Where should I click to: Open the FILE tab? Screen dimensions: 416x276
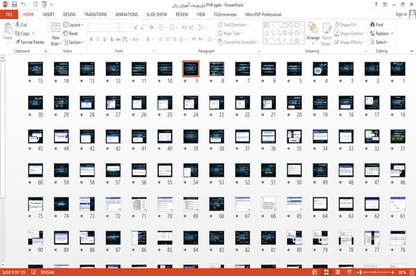(x=9, y=15)
